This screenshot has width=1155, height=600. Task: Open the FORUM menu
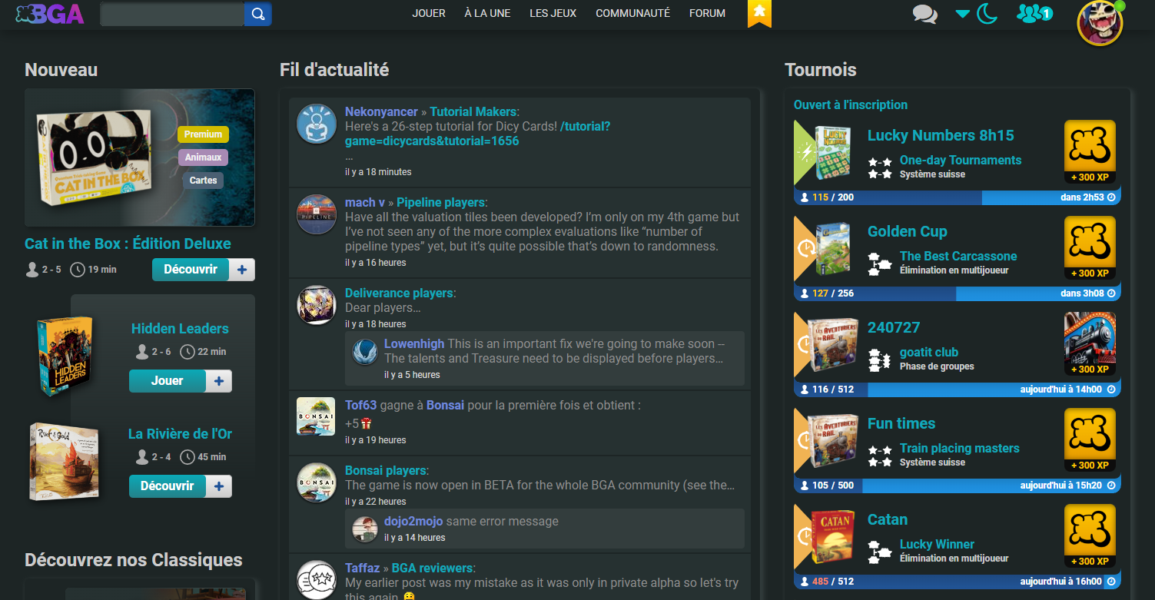[x=707, y=13]
